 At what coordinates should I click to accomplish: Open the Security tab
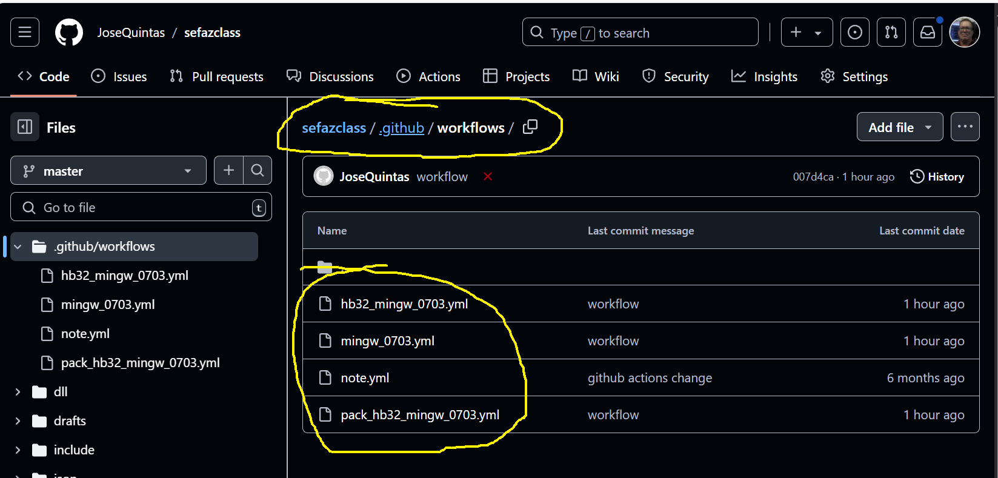click(675, 76)
